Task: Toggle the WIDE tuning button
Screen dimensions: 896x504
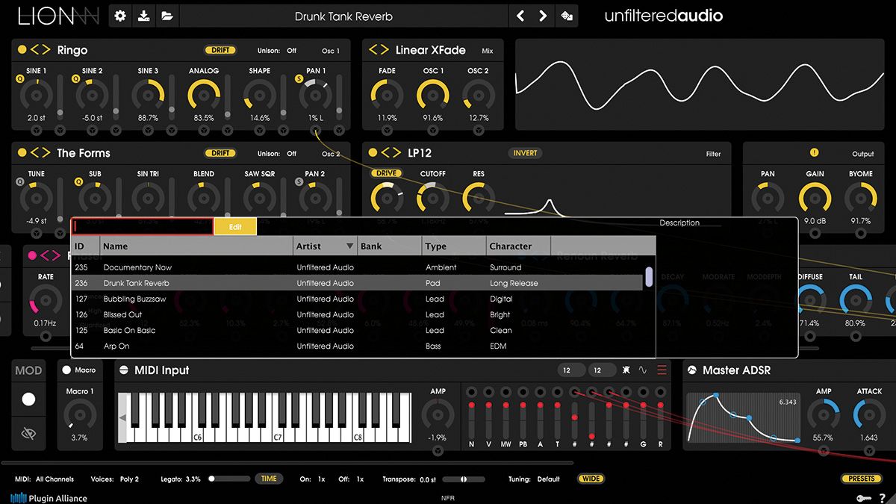Action: tap(591, 479)
